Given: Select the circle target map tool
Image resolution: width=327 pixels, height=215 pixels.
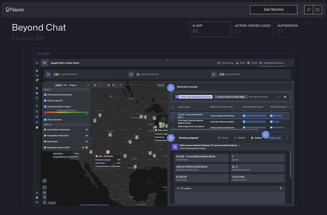Looking at the screenshot, I should click(x=95, y=85).
